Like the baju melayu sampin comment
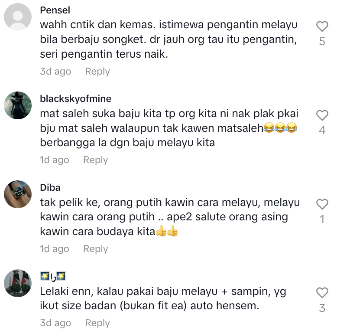 322,293
